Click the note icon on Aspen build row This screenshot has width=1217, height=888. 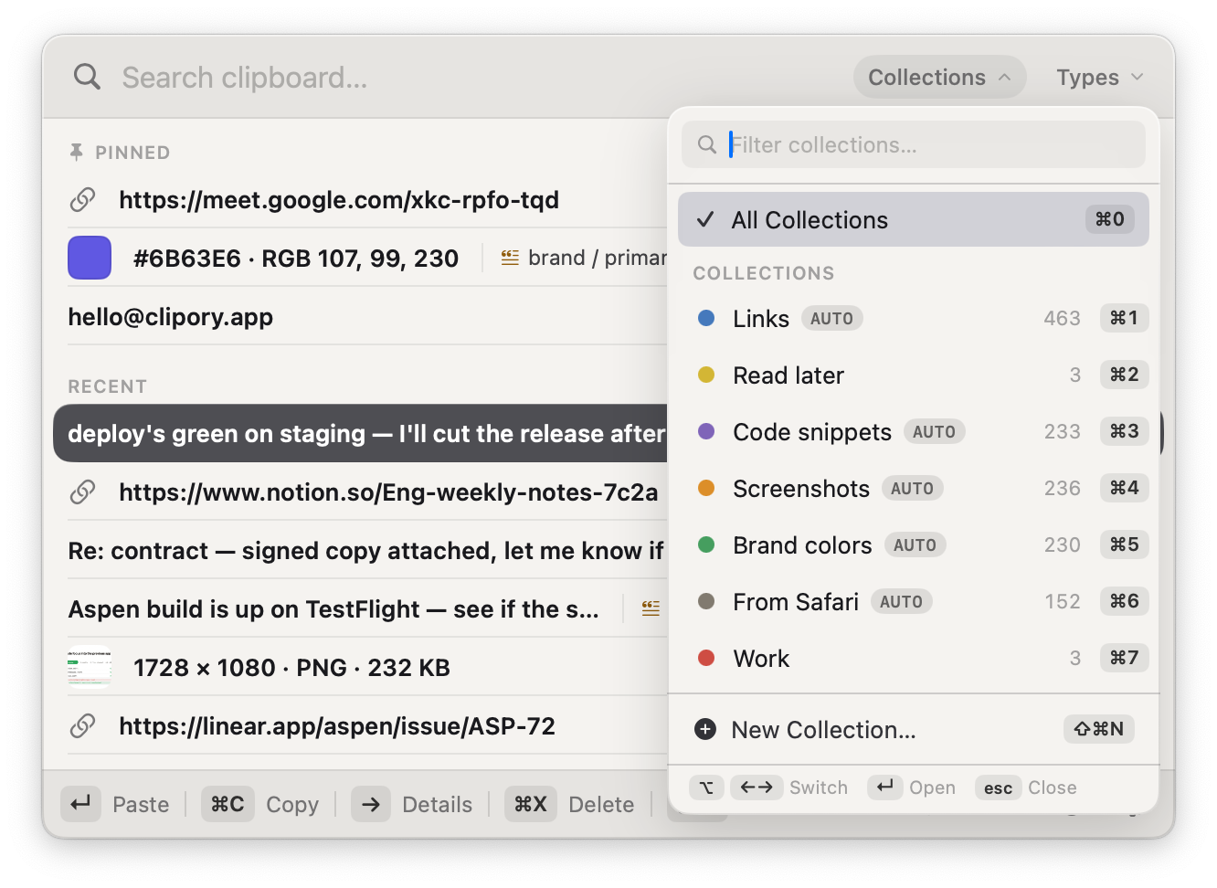pos(651,608)
